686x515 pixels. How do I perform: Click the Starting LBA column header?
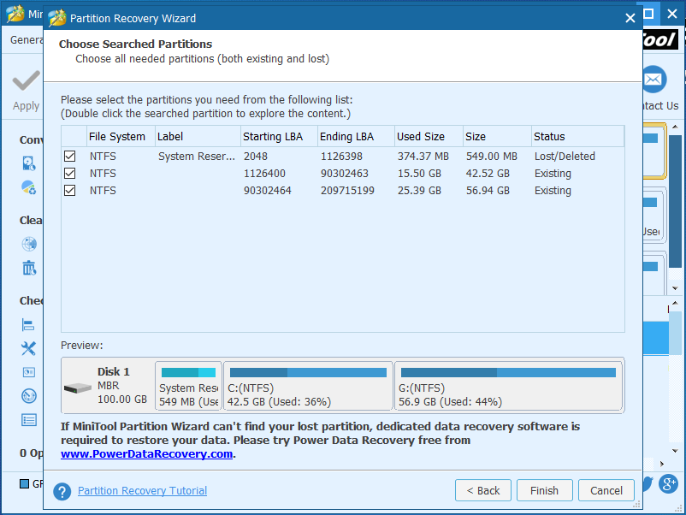pos(279,137)
